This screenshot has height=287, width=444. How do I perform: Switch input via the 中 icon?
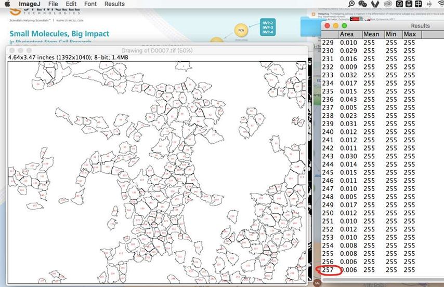[x=418, y=4]
